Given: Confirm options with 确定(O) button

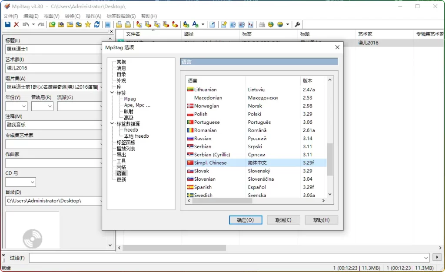Looking at the screenshot, I should tap(246, 220).
